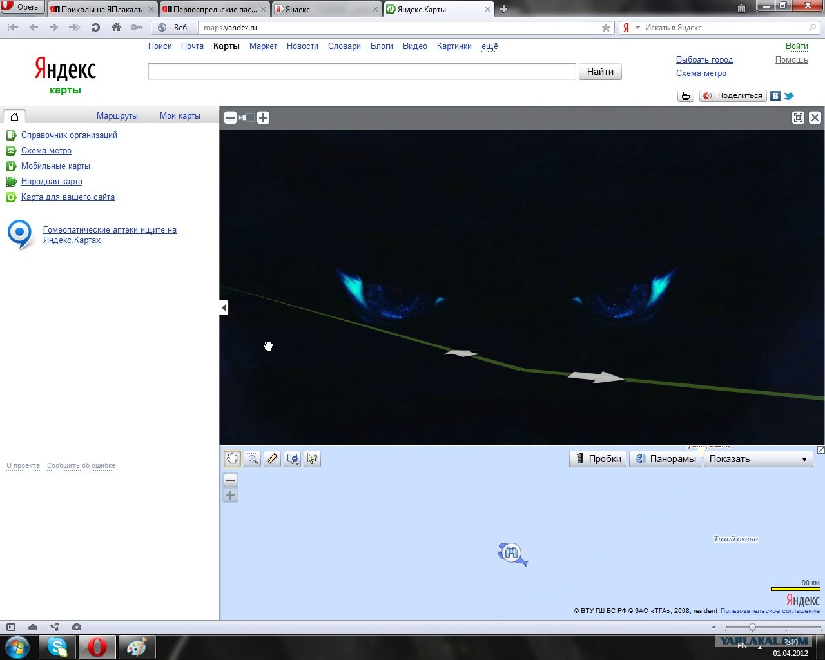
Task: Open the Показать dropdown
Action: 759,459
